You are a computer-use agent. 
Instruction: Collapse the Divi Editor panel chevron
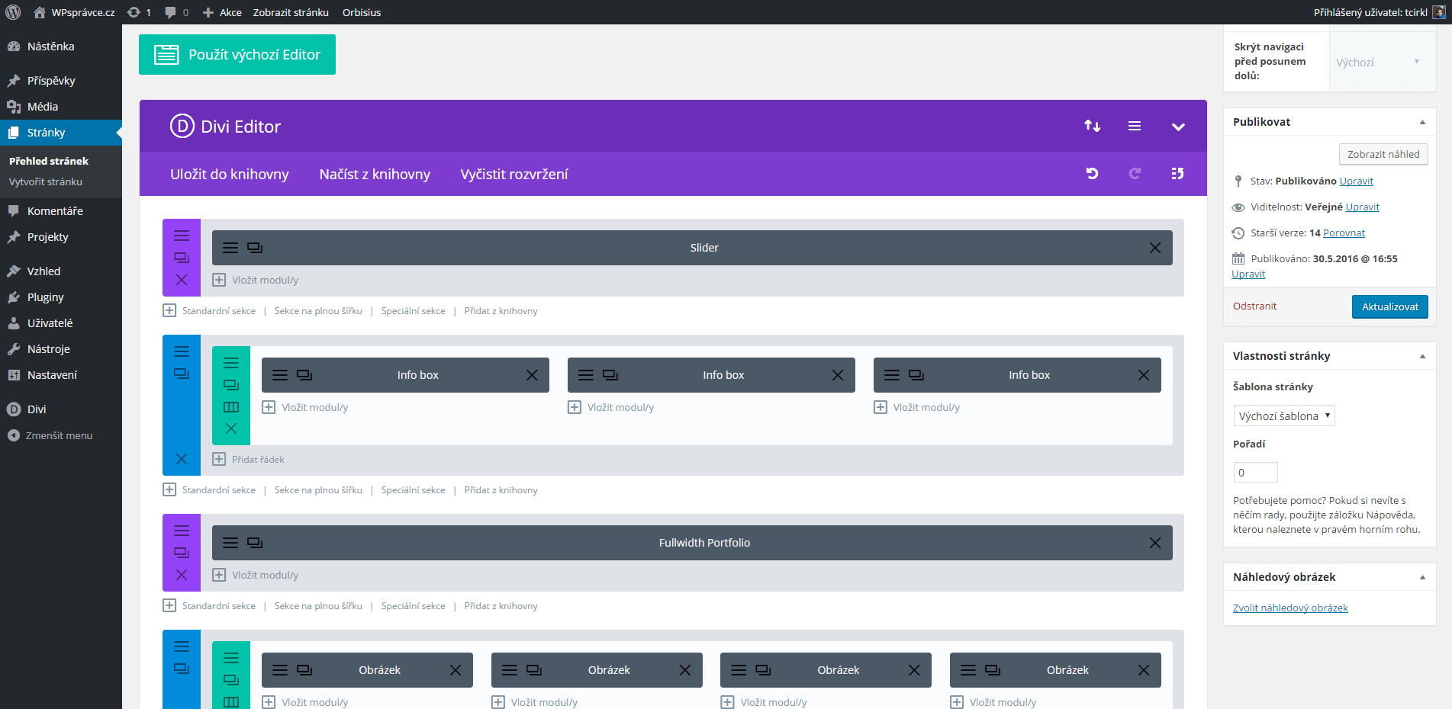(x=1178, y=127)
